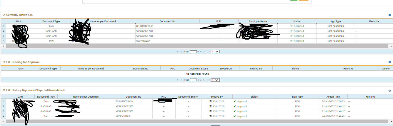Go to next page in Currently Active KYC pager
393x126 pixels.
205,52
